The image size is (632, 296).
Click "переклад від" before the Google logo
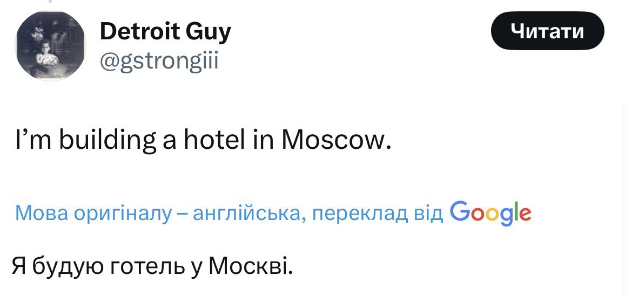click(x=378, y=214)
